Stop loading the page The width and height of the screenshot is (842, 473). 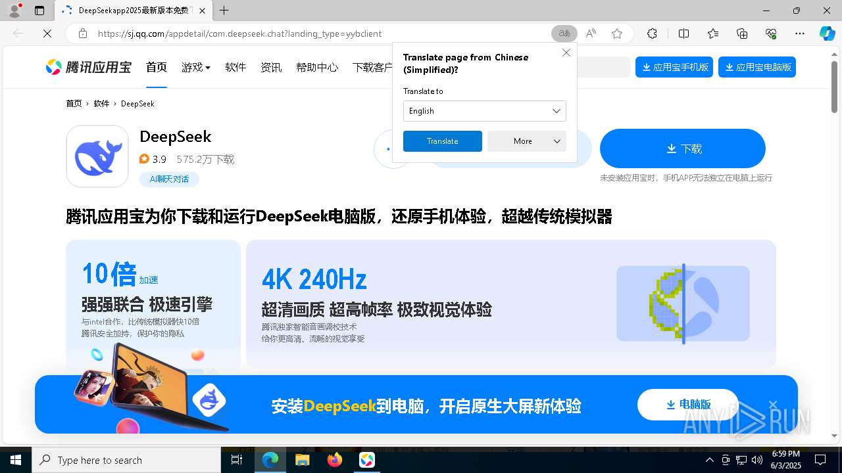47,34
